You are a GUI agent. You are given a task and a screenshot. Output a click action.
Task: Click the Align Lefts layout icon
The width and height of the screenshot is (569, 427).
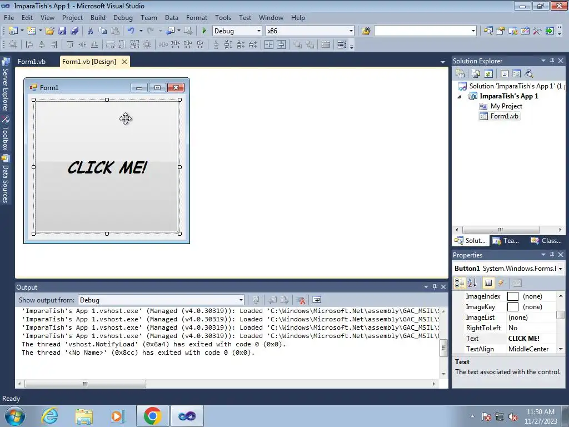click(29, 44)
